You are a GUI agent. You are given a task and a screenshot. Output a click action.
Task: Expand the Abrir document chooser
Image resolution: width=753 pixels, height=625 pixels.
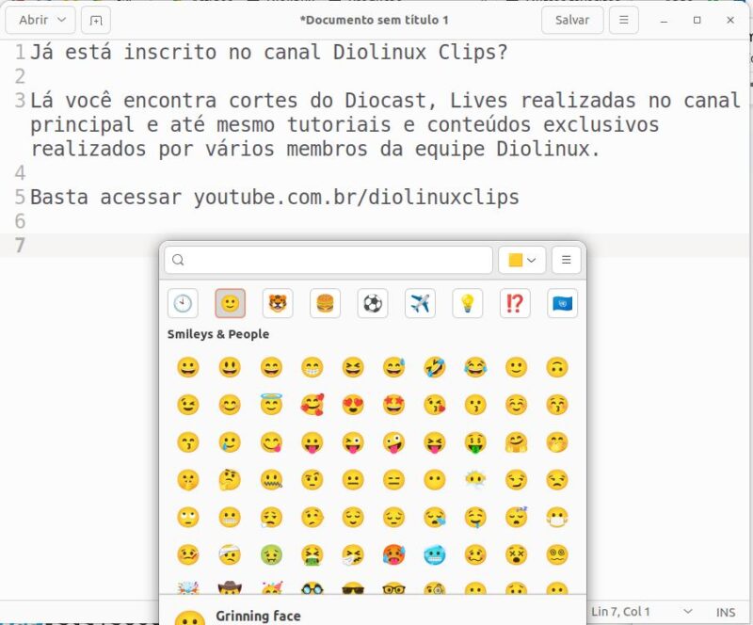coord(40,20)
